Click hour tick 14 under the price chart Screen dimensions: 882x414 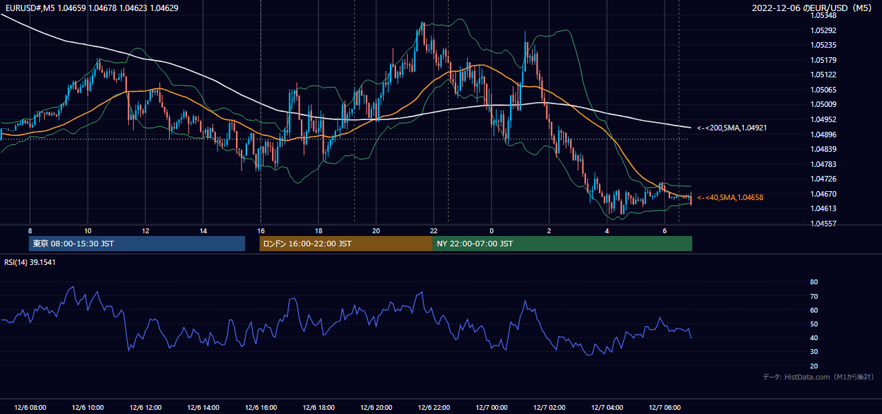[x=203, y=230]
